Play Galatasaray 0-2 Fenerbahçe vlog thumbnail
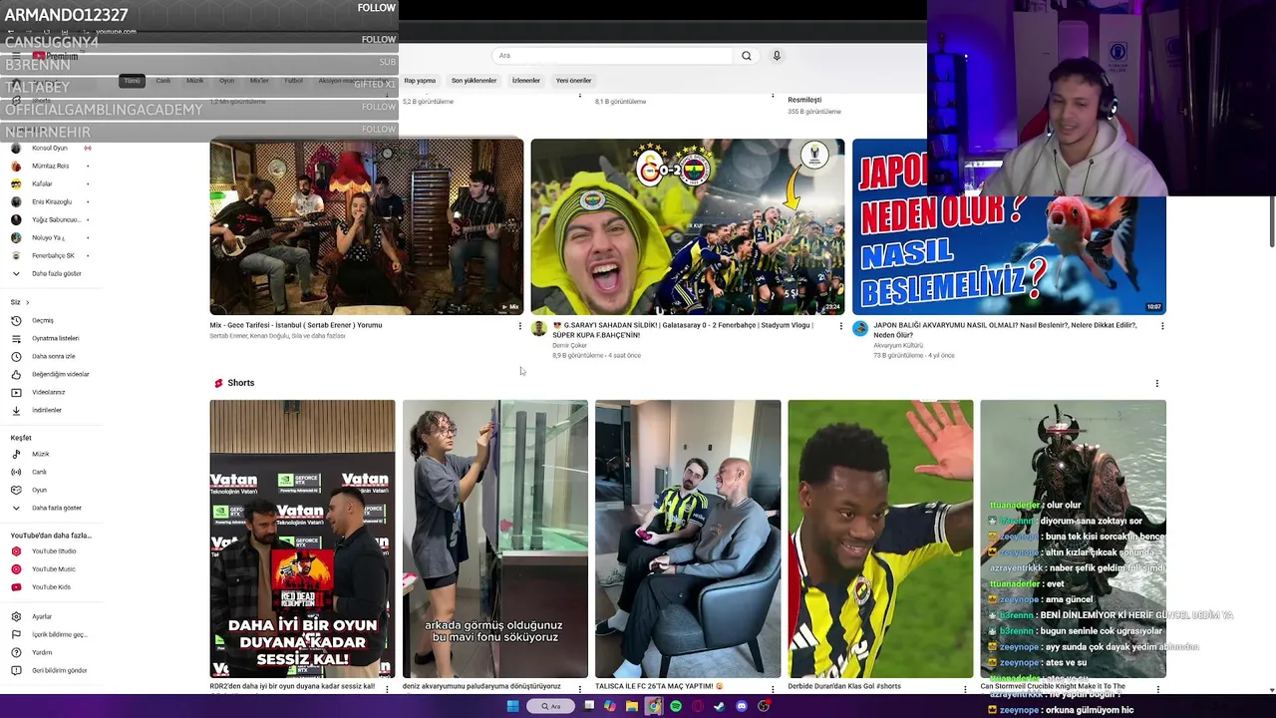This screenshot has width=1276, height=718. point(687,226)
